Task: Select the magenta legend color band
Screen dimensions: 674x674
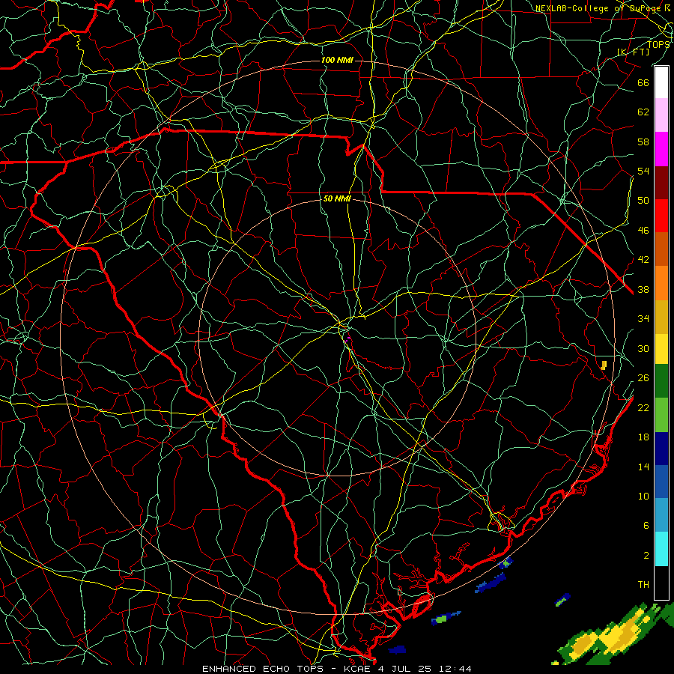Action: (661, 149)
